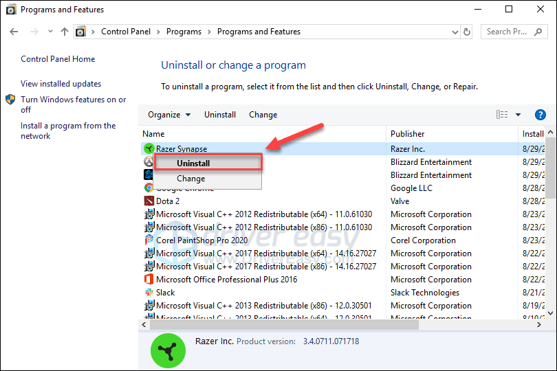Click Slack Technologies publisher cell

pyautogui.click(x=424, y=293)
